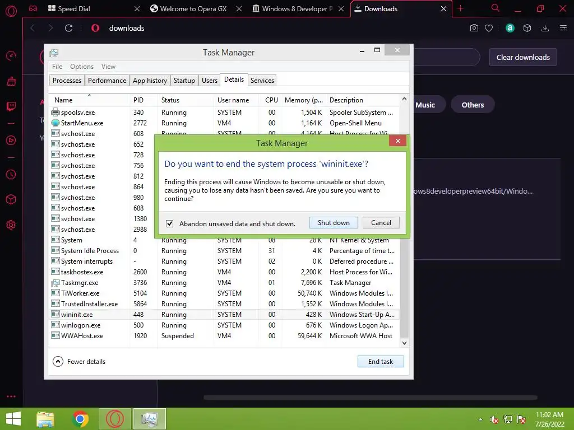574x430 pixels.
Task: Filter downloads by Others
Action: [473, 105]
